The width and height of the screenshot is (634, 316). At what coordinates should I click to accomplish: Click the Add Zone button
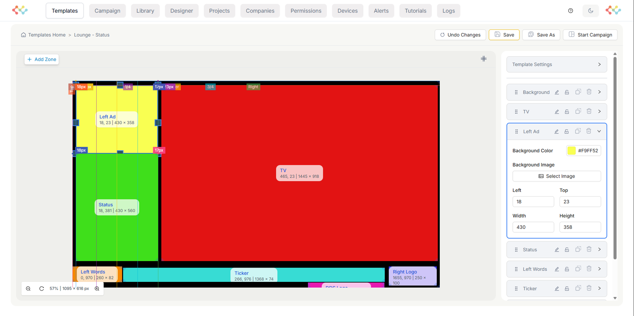(x=42, y=59)
